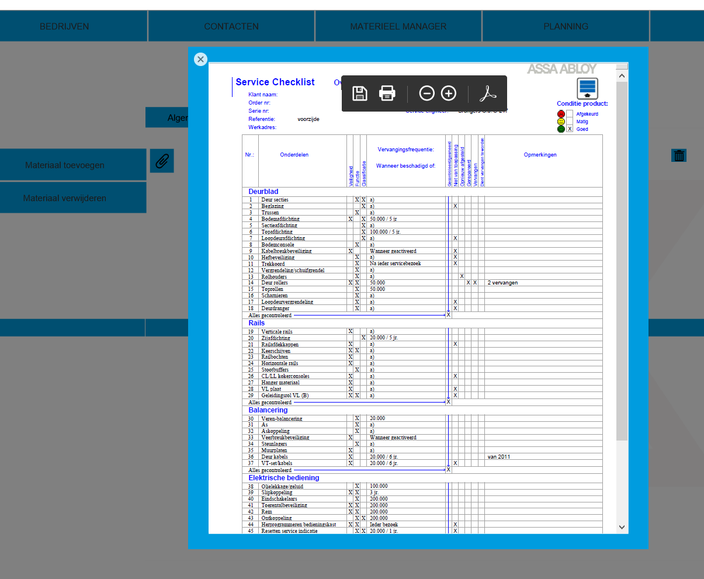Zoom in using the plus icon
The height and width of the screenshot is (579, 704).
(448, 93)
